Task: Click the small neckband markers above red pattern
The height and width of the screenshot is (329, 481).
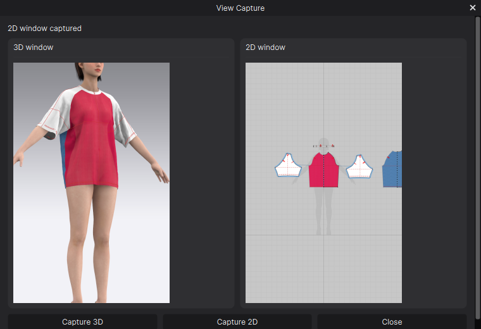Action: (x=323, y=146)
